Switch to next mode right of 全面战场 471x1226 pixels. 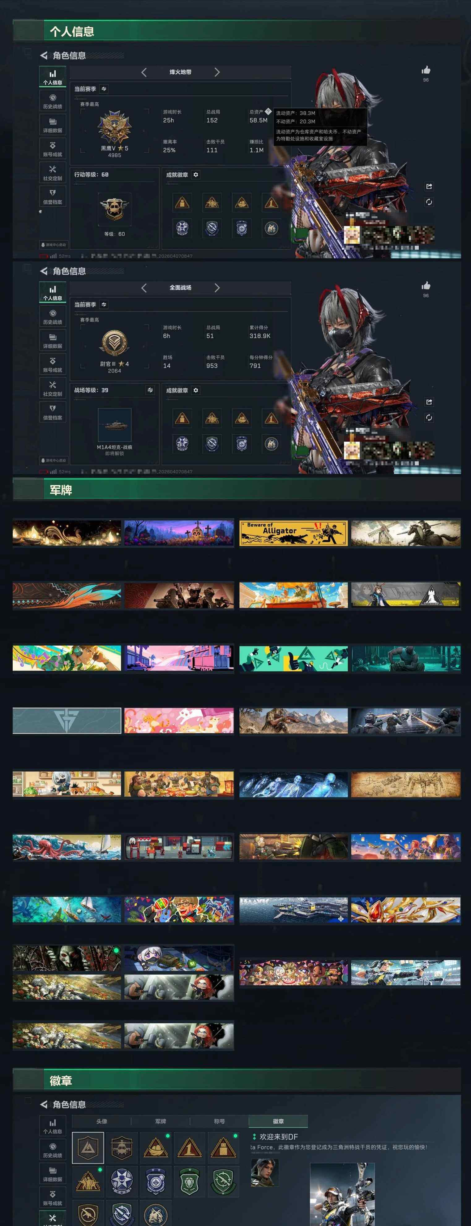point(217,288)
